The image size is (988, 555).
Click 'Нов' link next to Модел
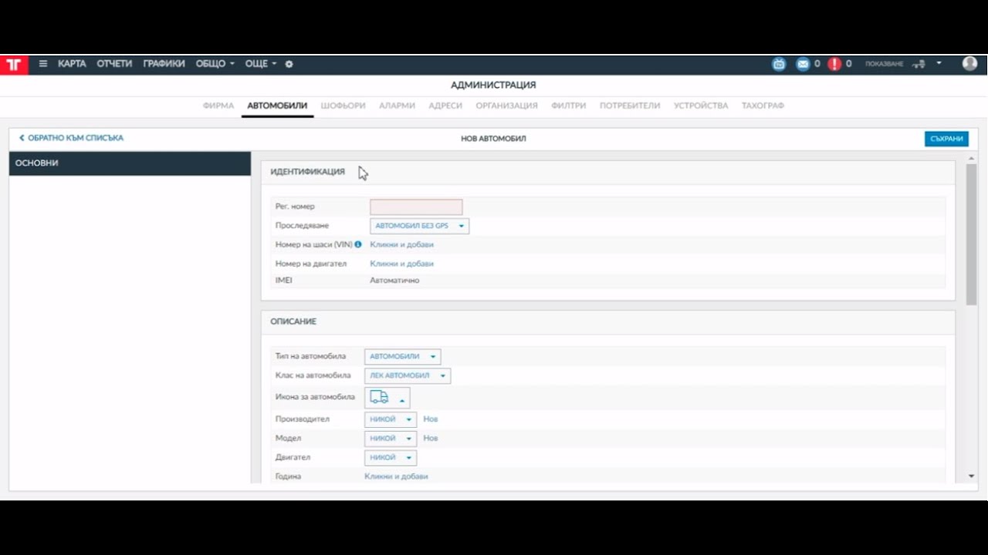(x=431, y=439)
